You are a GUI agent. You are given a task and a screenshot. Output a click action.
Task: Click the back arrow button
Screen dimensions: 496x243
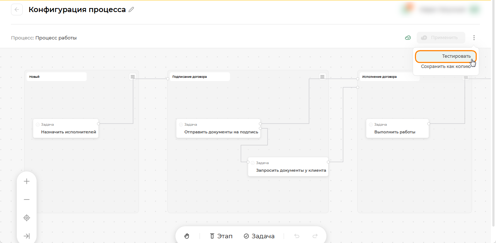coord(17,10)
